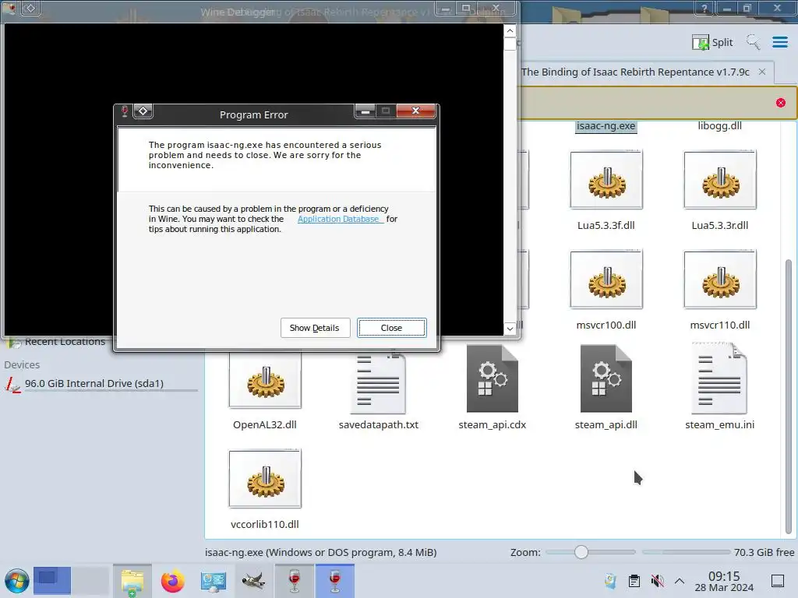Open the file manager taskbar icon
Image resolution: width=798 pixels, height=598 pixels.
[132, 581]
